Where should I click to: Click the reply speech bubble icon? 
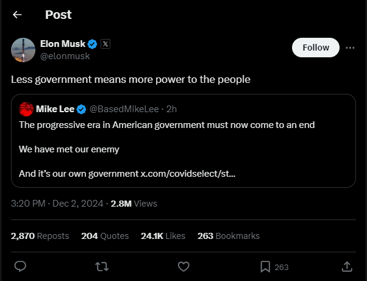click(x=20, y=266)
